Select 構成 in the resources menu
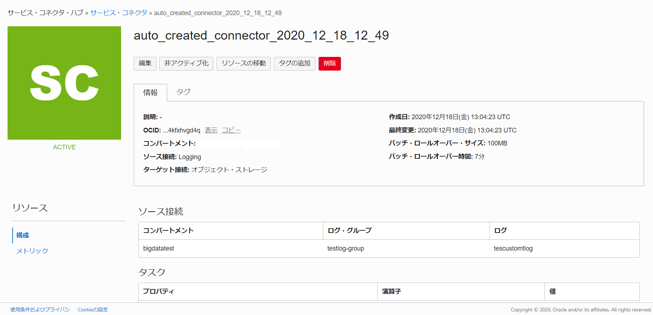The width and height of the screenshot is (653, 315). 23,235
